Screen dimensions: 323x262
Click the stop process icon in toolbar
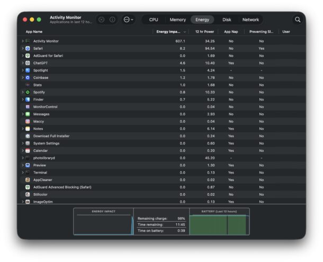tap(102, 20)
